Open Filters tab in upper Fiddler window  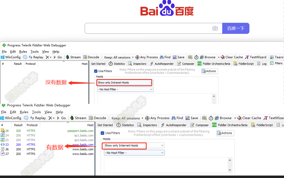tap(276, 63)
